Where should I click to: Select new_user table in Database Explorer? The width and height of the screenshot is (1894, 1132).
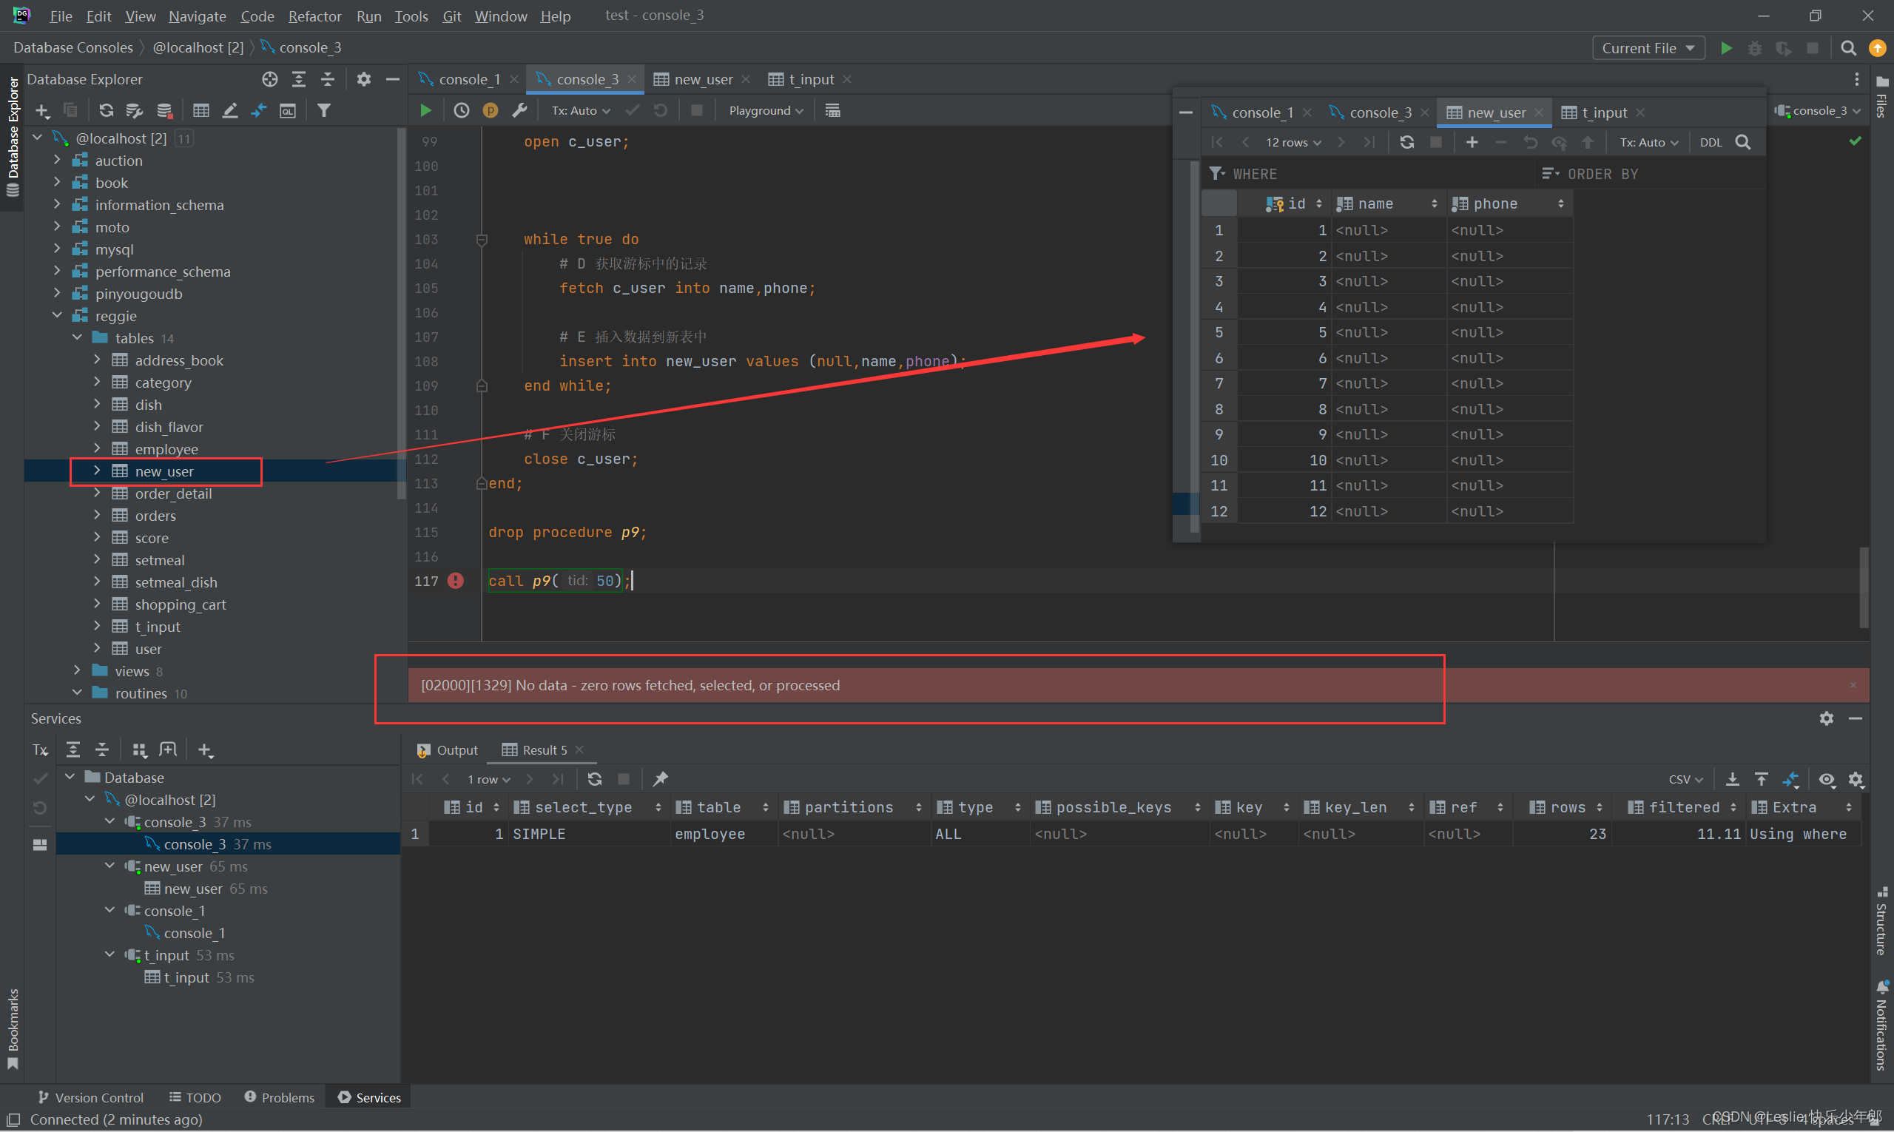(x=161, y=471)
